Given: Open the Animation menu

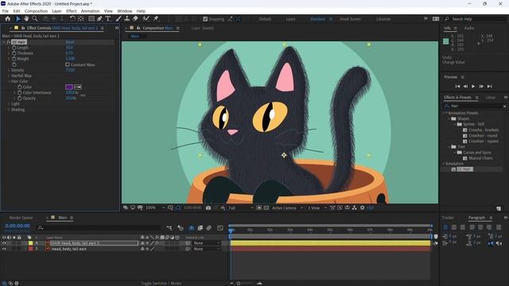Looking at the screenshot, I should (90, 11).
